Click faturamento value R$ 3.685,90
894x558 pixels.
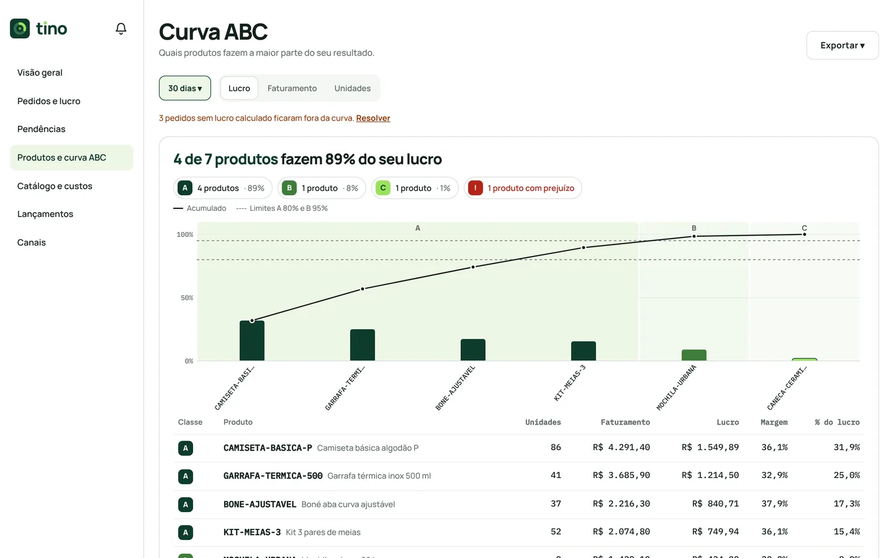(x=621, y=475)
